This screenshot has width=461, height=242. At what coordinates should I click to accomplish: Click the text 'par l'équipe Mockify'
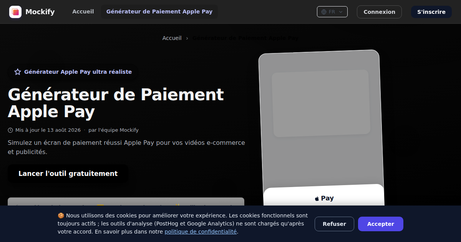point(113,130)
